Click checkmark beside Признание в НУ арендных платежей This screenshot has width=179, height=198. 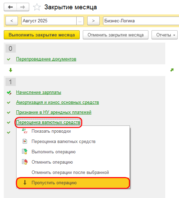tap(9, 112)
